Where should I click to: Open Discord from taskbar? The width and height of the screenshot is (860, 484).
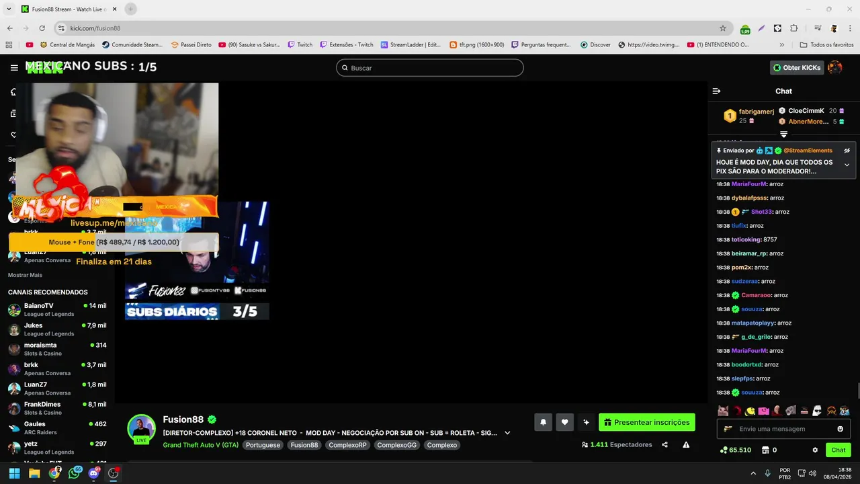point(93,473)
